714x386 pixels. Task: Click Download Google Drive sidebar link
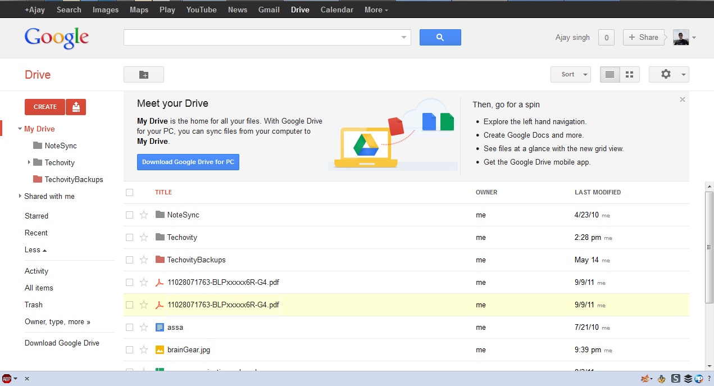coord(62,343)
